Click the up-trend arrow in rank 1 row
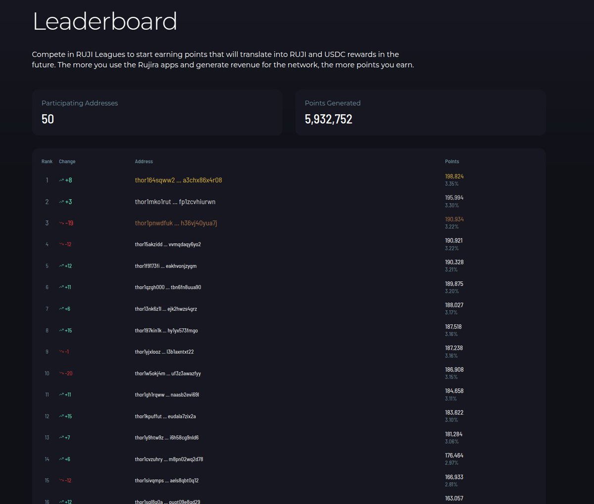Screen dimensions: 594x504 click(61, 181)
